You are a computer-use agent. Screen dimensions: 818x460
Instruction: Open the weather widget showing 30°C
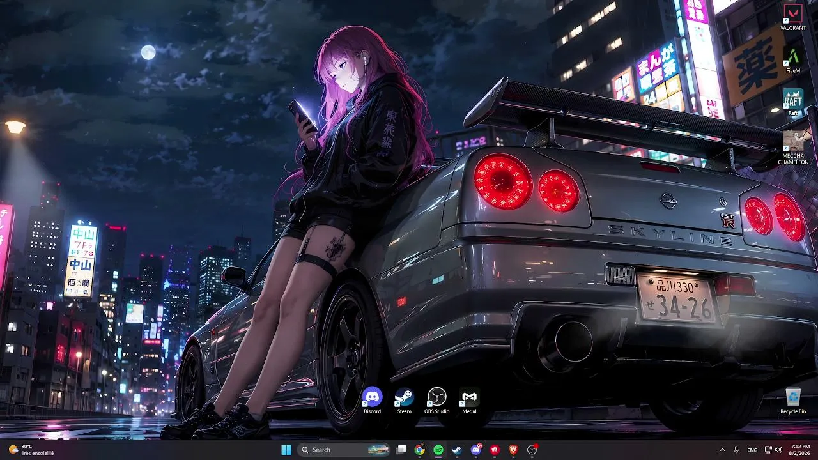(x=31, y=450)
